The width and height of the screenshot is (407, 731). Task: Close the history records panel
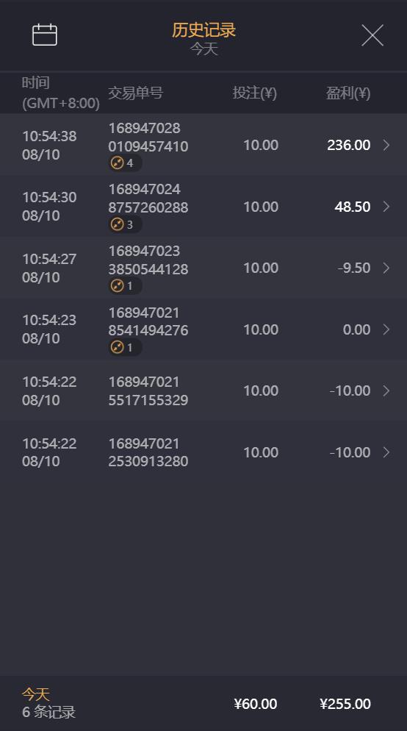coord(372,35)
